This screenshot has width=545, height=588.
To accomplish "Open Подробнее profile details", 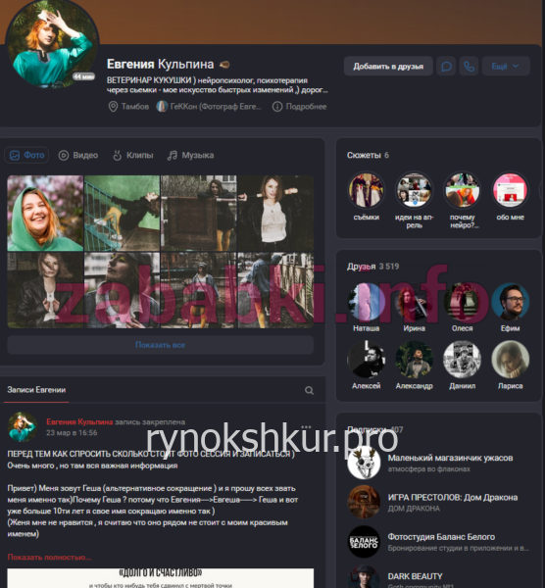I will [299, 107].
